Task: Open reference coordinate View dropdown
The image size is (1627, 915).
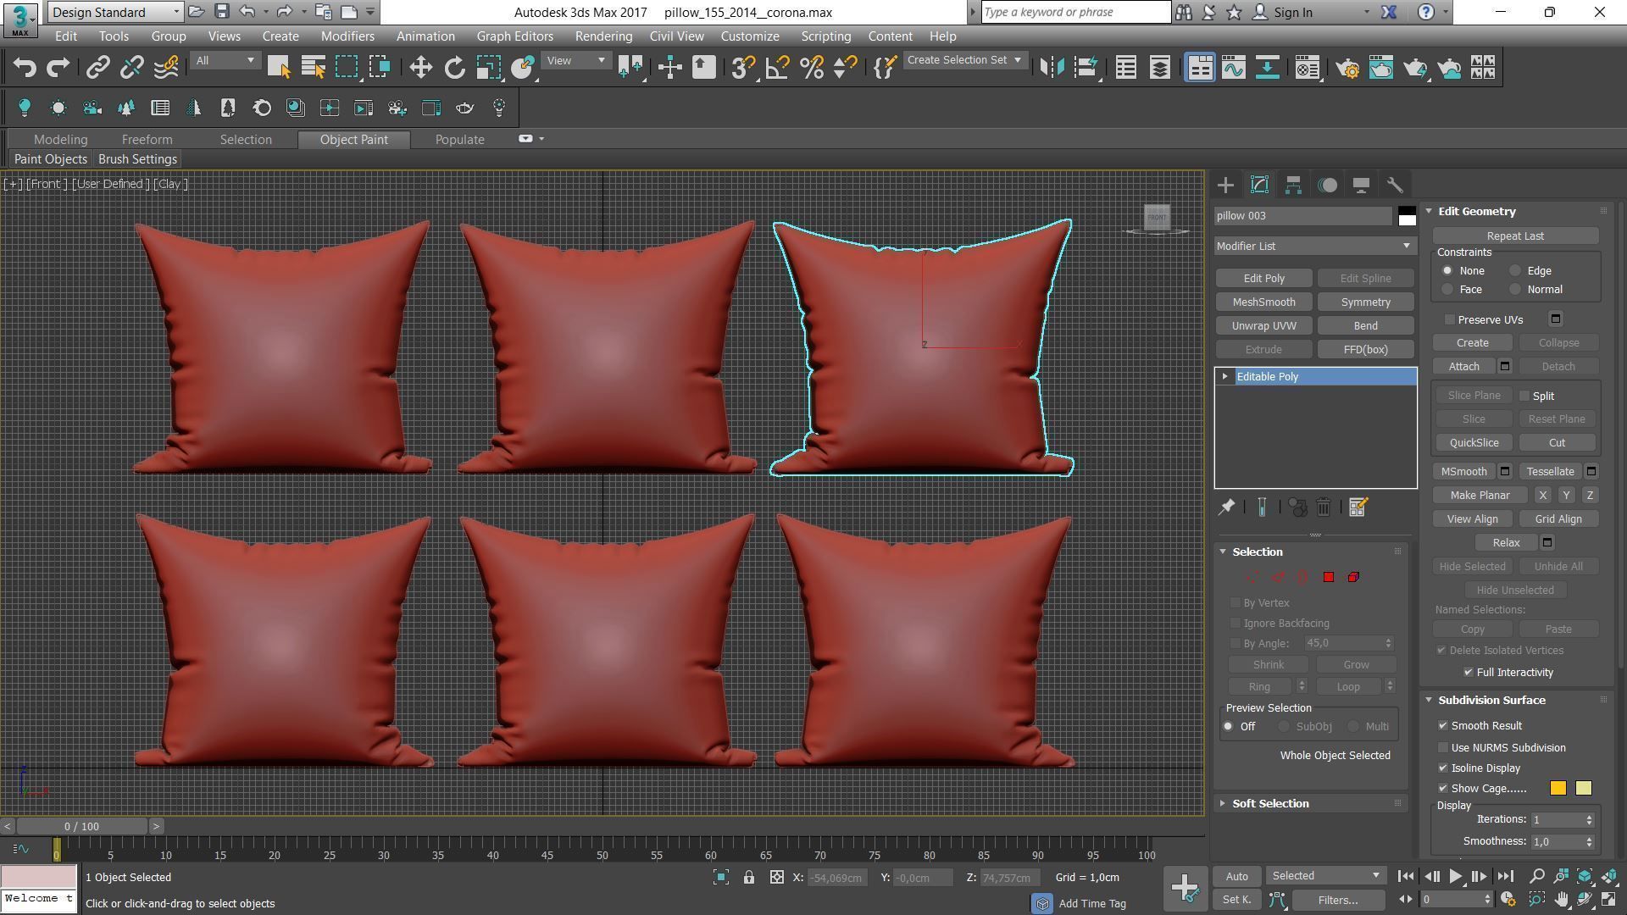Action: (x=575, y=60)
